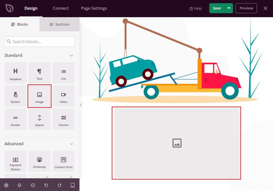Add the Contact Form block

click(63, 161)
